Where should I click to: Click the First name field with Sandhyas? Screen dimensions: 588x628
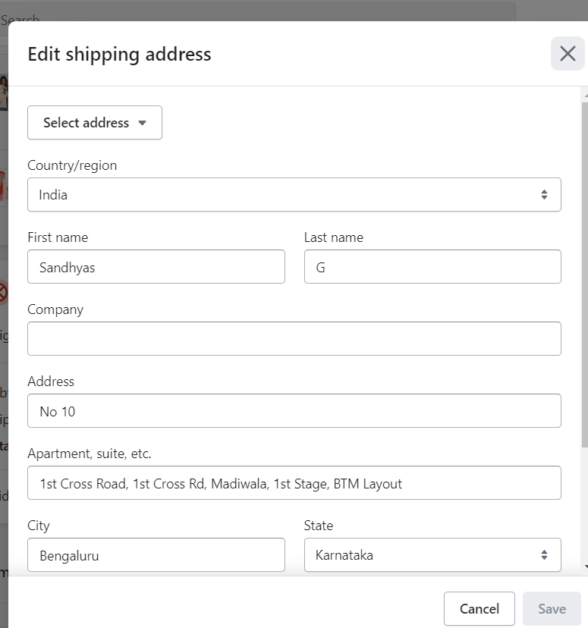pyautogui.click(x=156, y=267)
